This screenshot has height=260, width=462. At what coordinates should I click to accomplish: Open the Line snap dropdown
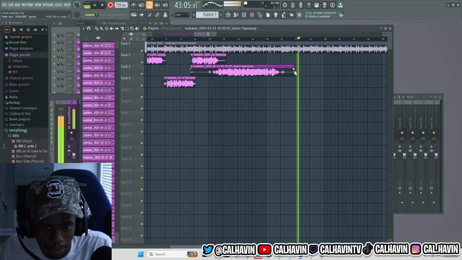pos(182,15)
